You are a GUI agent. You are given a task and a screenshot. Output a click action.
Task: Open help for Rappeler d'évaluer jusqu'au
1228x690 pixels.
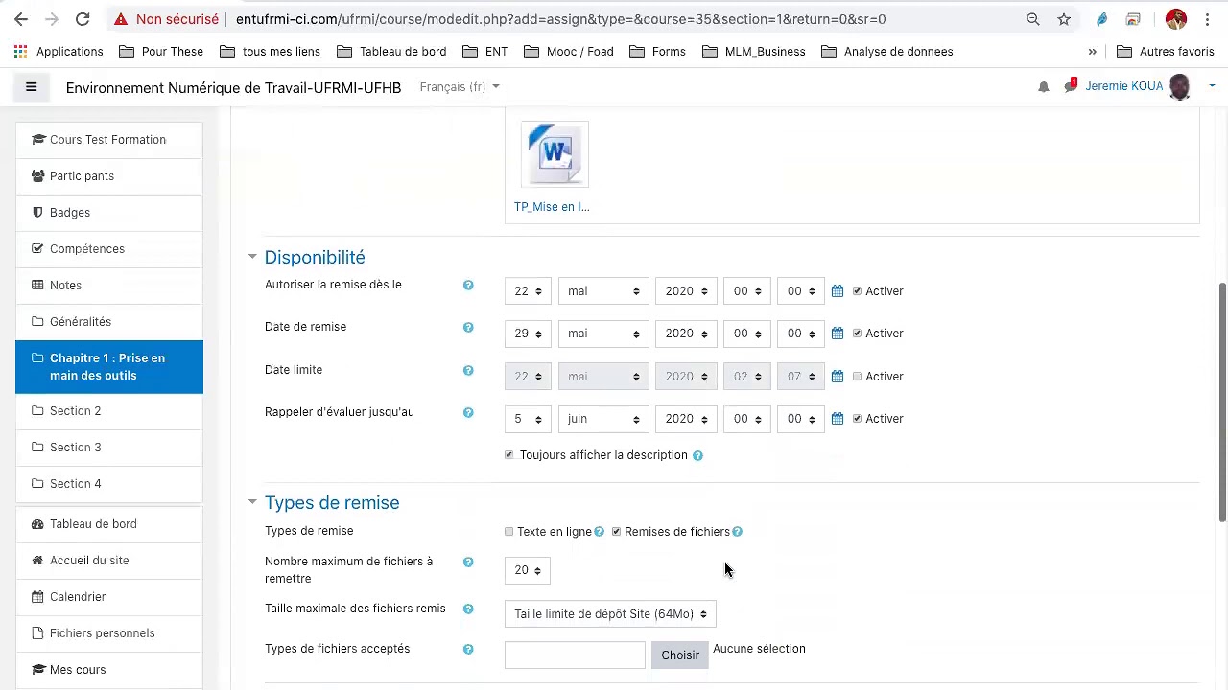(468, 413)
